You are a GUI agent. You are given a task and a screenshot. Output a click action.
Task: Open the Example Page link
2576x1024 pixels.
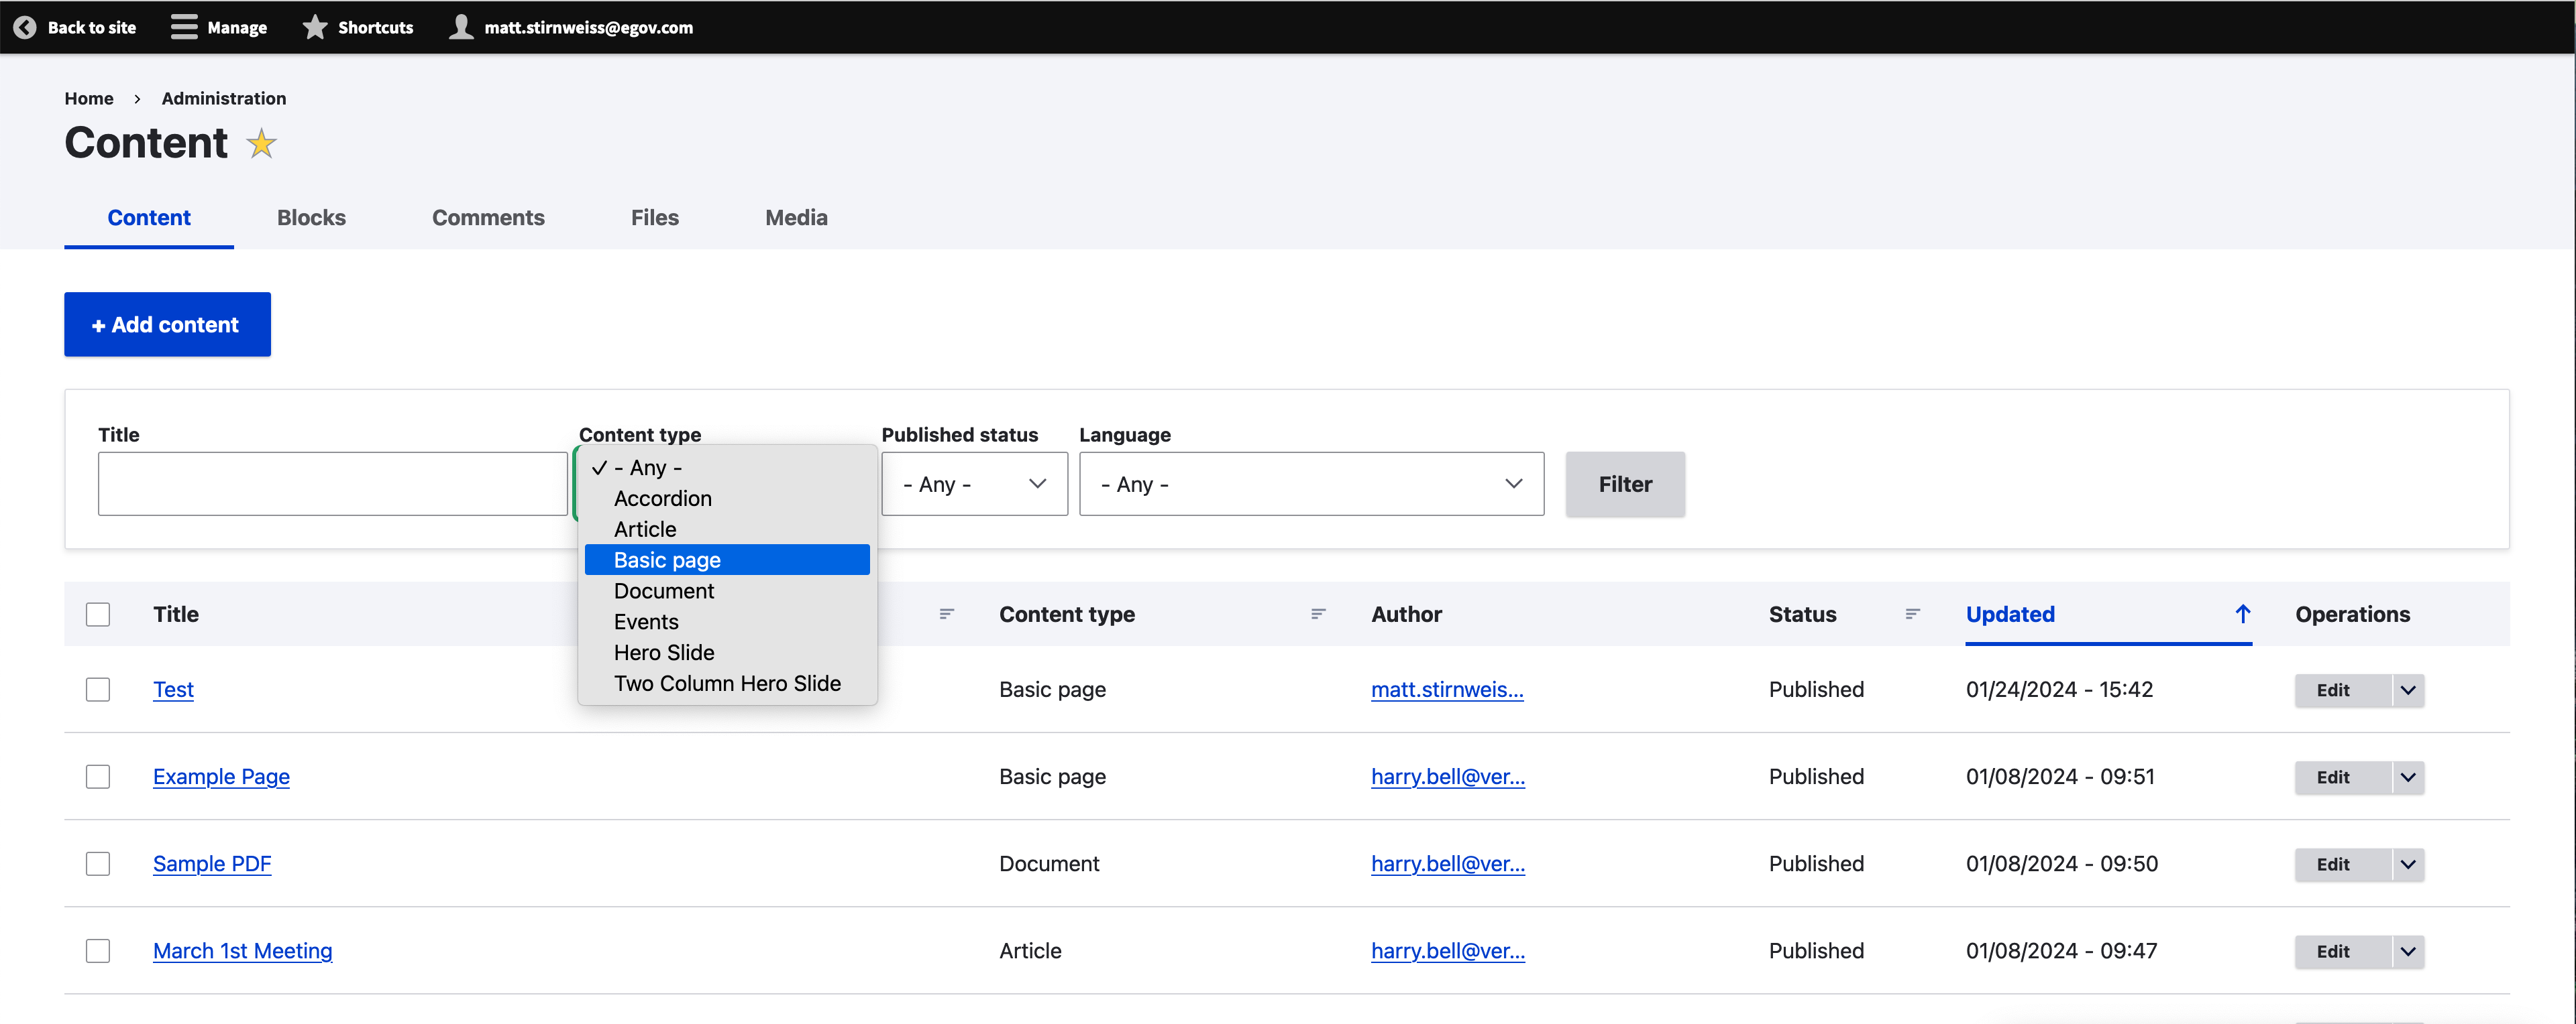pyautogui.click(x=221, y=776)
